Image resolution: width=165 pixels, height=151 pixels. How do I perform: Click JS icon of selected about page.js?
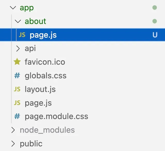[22, 35]
